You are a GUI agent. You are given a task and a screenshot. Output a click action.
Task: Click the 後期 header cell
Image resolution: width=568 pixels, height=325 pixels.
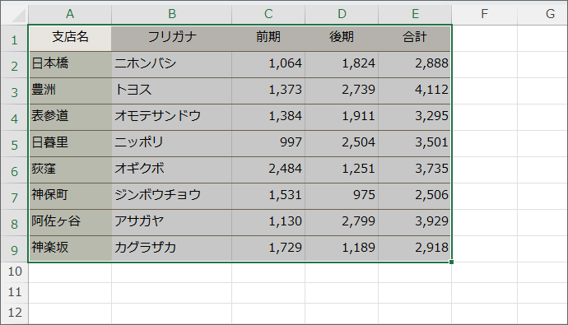(x=342, y=38)
